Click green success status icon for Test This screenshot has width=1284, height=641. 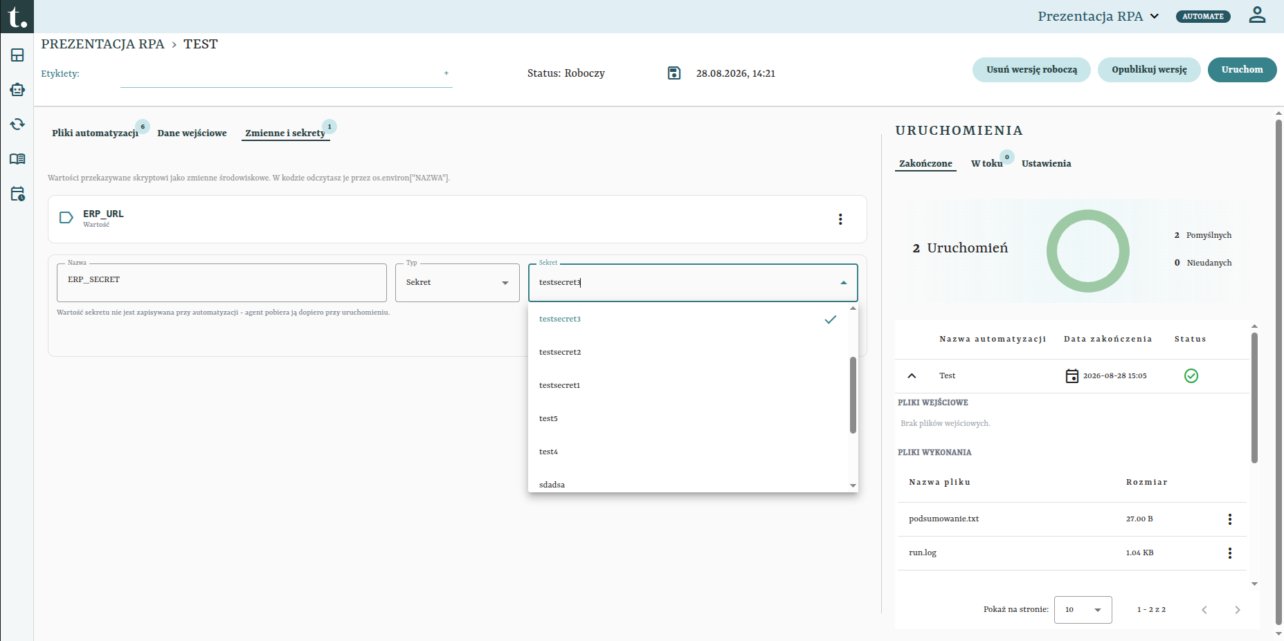[x=1191, y=375]
